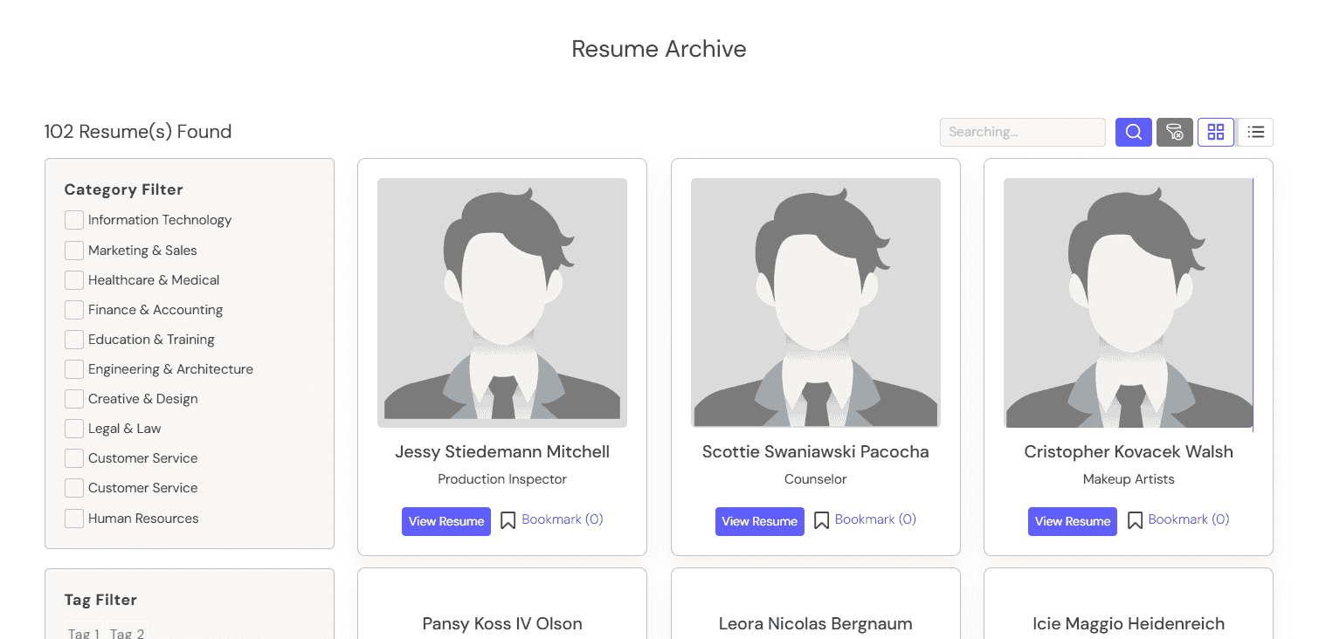Click Jessy Stiedemann Mitchell's profile photo
The height and width of the screenshot is (639, 1319).
coord(502,303)
